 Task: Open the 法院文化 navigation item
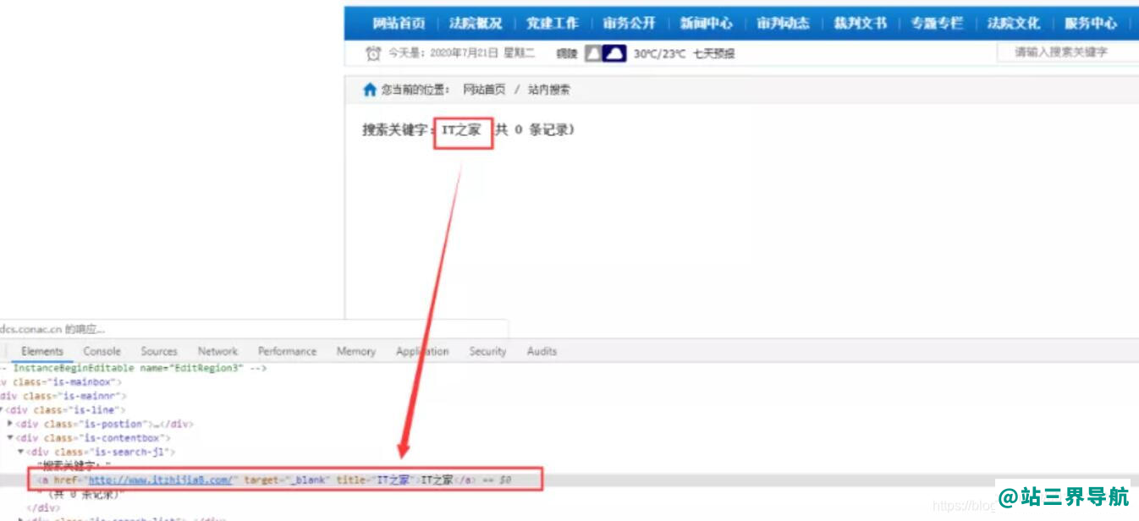point(1014,24)
